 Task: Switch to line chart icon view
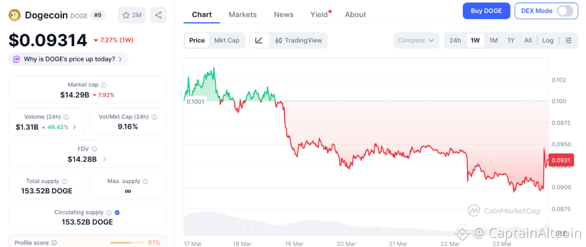[x=259, y=41]
